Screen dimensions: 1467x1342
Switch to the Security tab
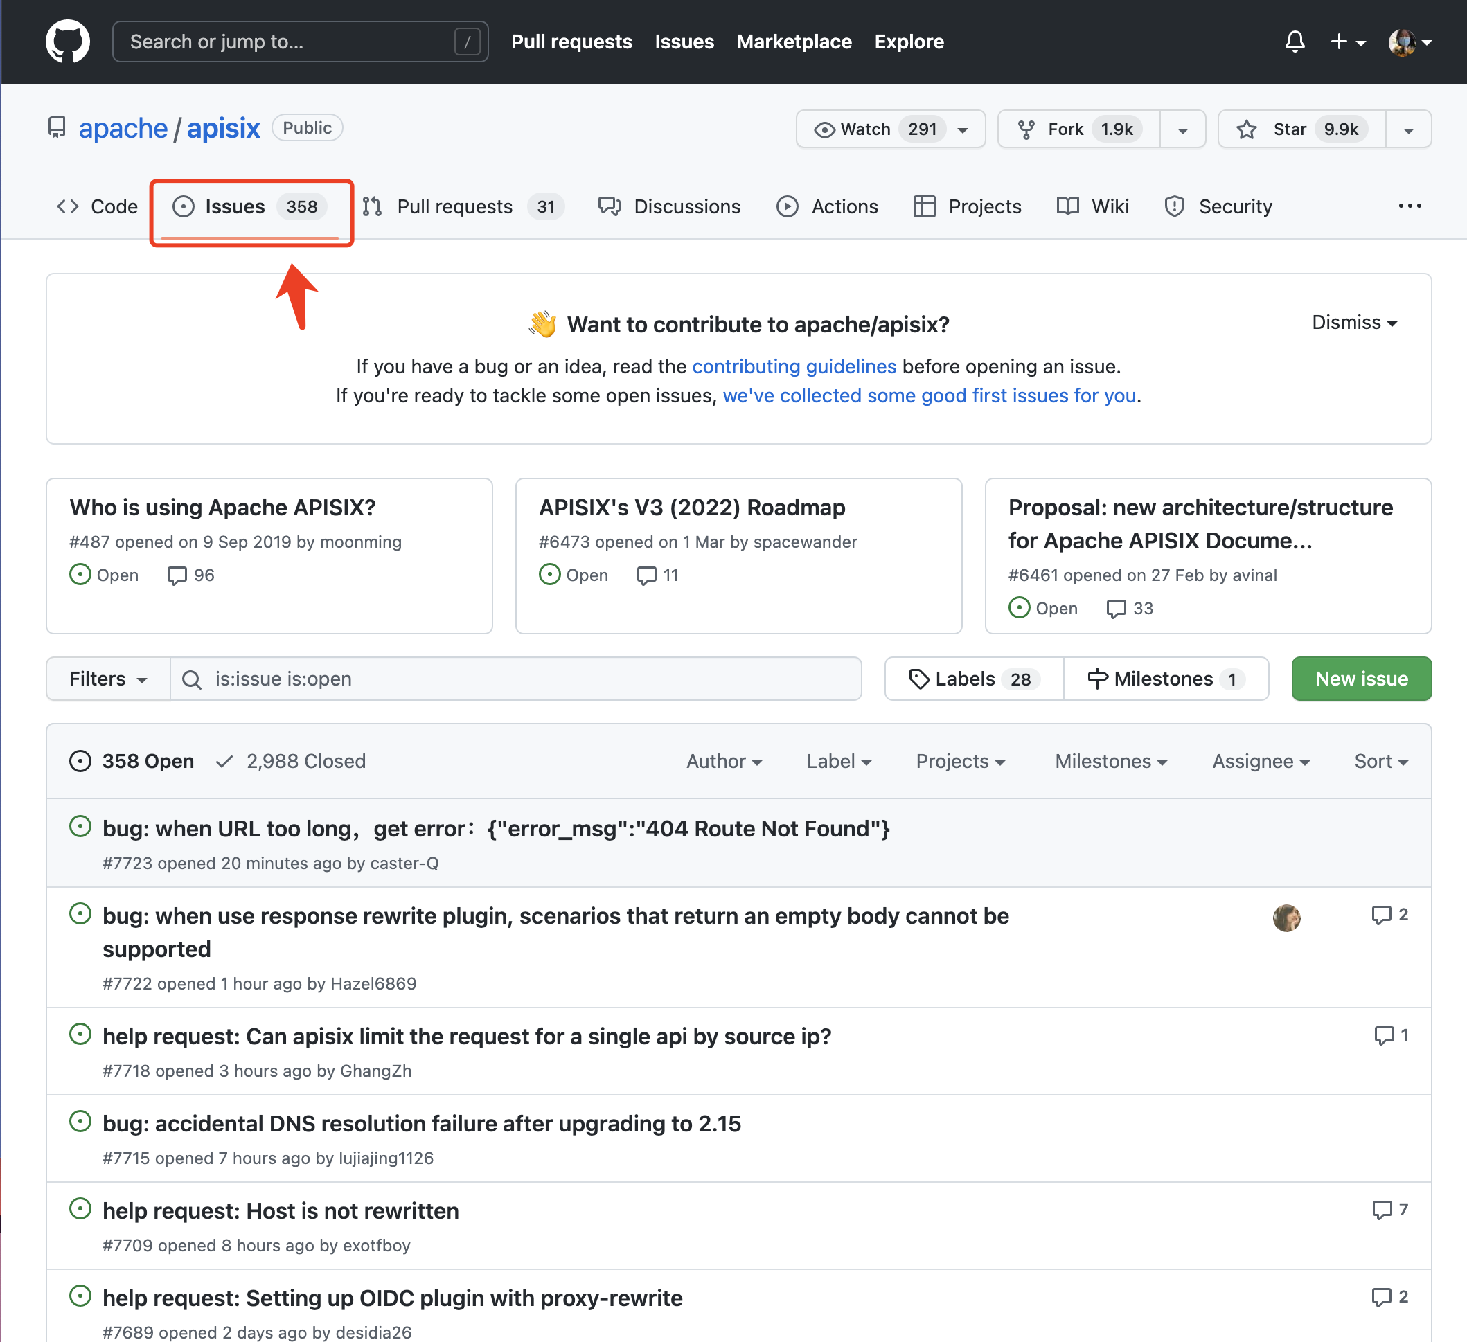pyautogui.click(x=1218, y=206)
